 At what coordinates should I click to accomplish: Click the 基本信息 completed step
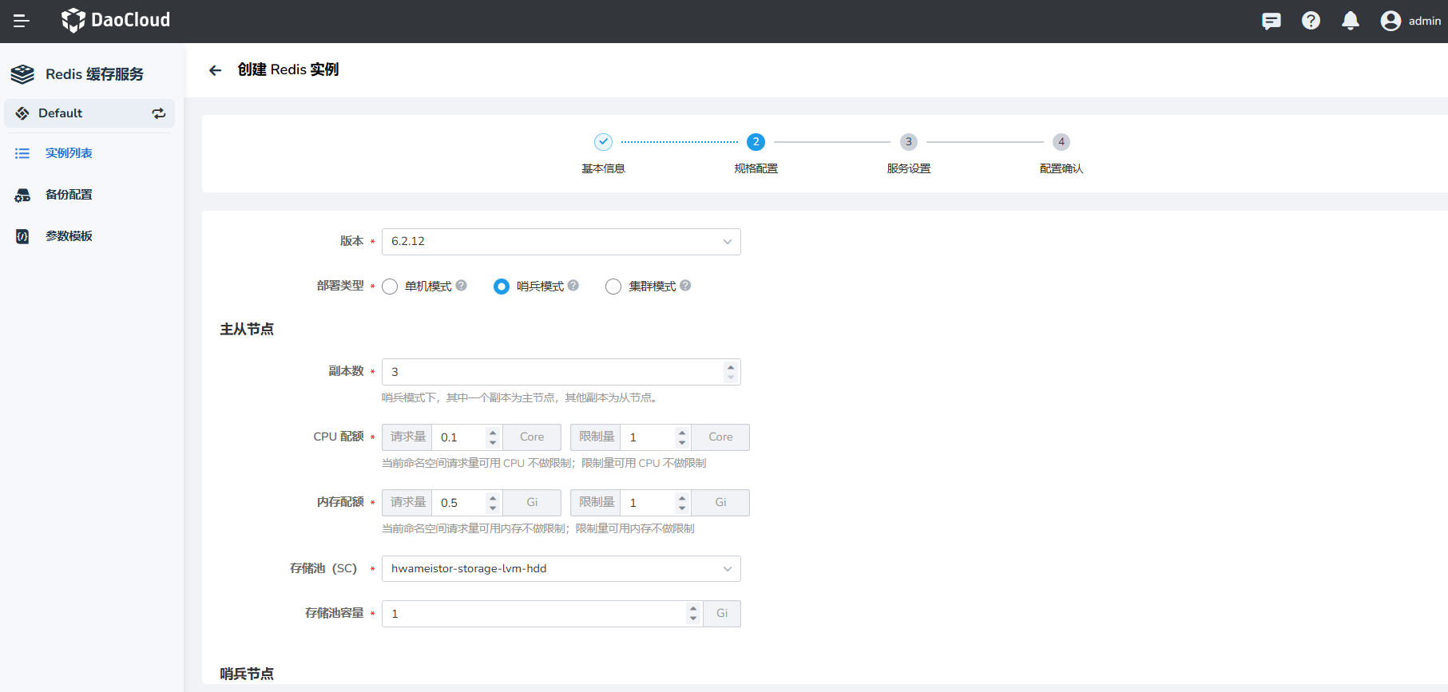click(603, 142)
